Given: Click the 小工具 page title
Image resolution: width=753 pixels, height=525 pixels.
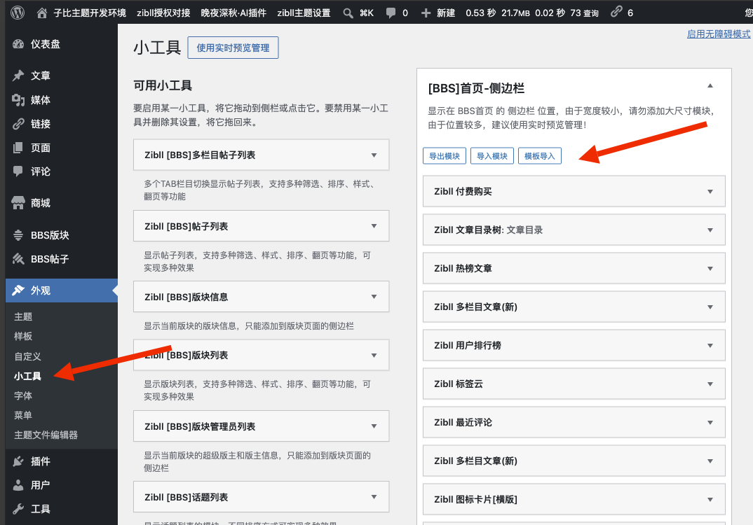Looking at the screenshot, I should coord(157,48).
